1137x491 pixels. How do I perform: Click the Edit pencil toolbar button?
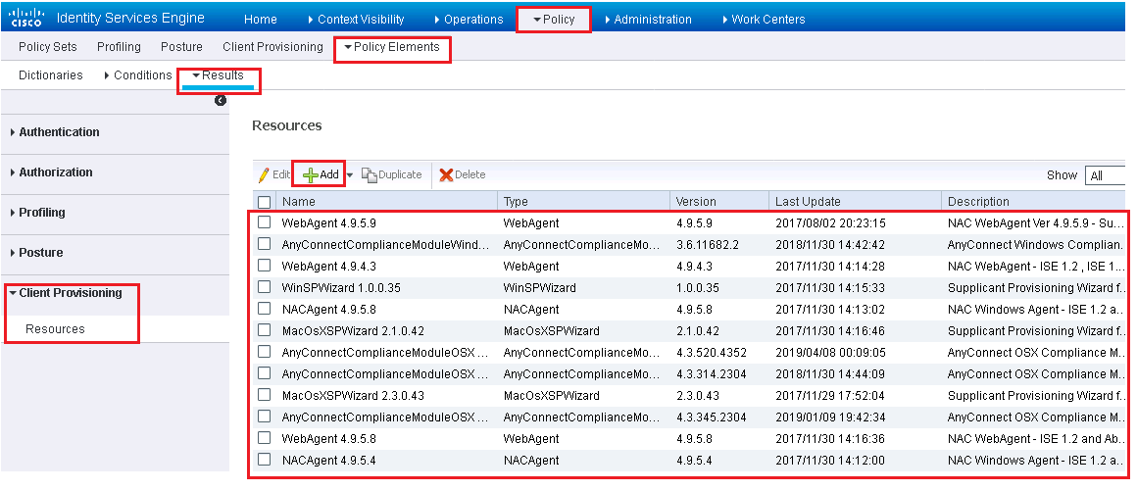click(x=274, y=174)
